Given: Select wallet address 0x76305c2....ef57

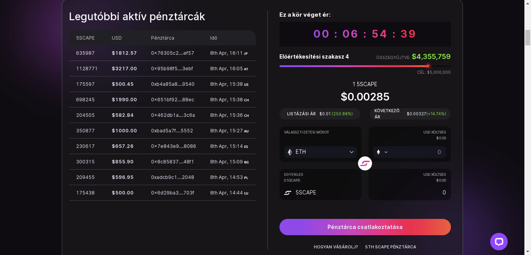Looking at the screenshot, I should point(173,53).
